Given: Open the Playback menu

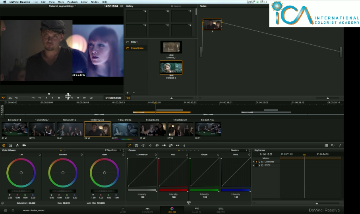Looking at the screenshot, I should point(72,2).
